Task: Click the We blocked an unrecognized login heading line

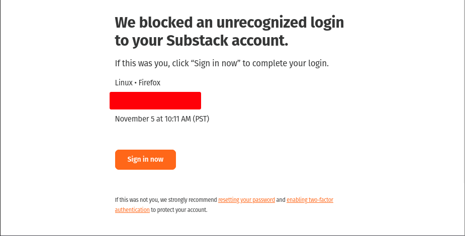Action: 229,23
